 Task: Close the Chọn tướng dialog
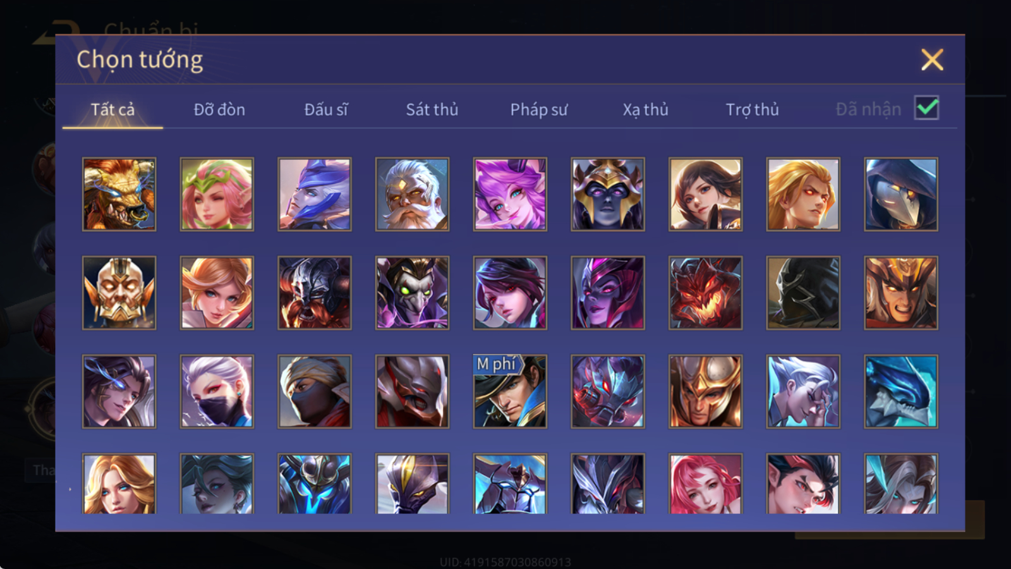click(x=932, y=60)
